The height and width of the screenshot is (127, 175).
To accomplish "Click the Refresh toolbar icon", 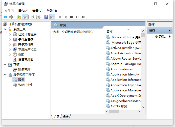I will 33,17.
